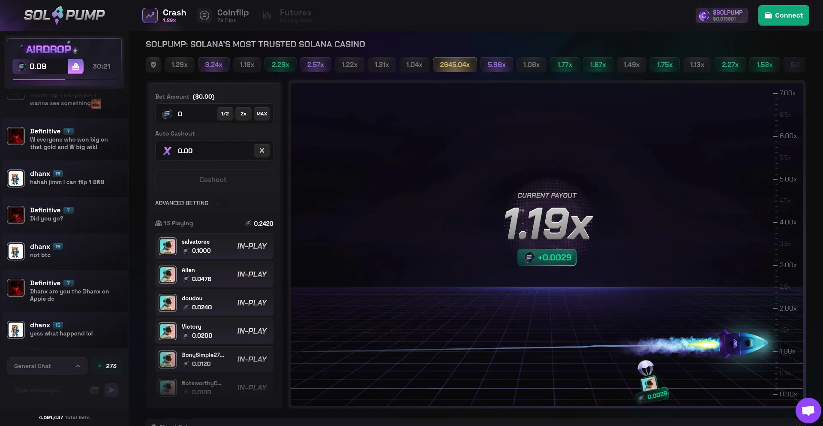Open the frog emoji picker

coord(94,390)
